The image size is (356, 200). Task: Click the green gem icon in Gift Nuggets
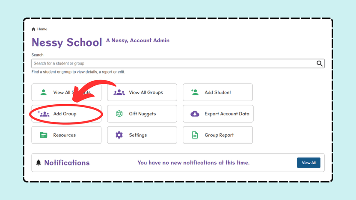coord(119,114)
